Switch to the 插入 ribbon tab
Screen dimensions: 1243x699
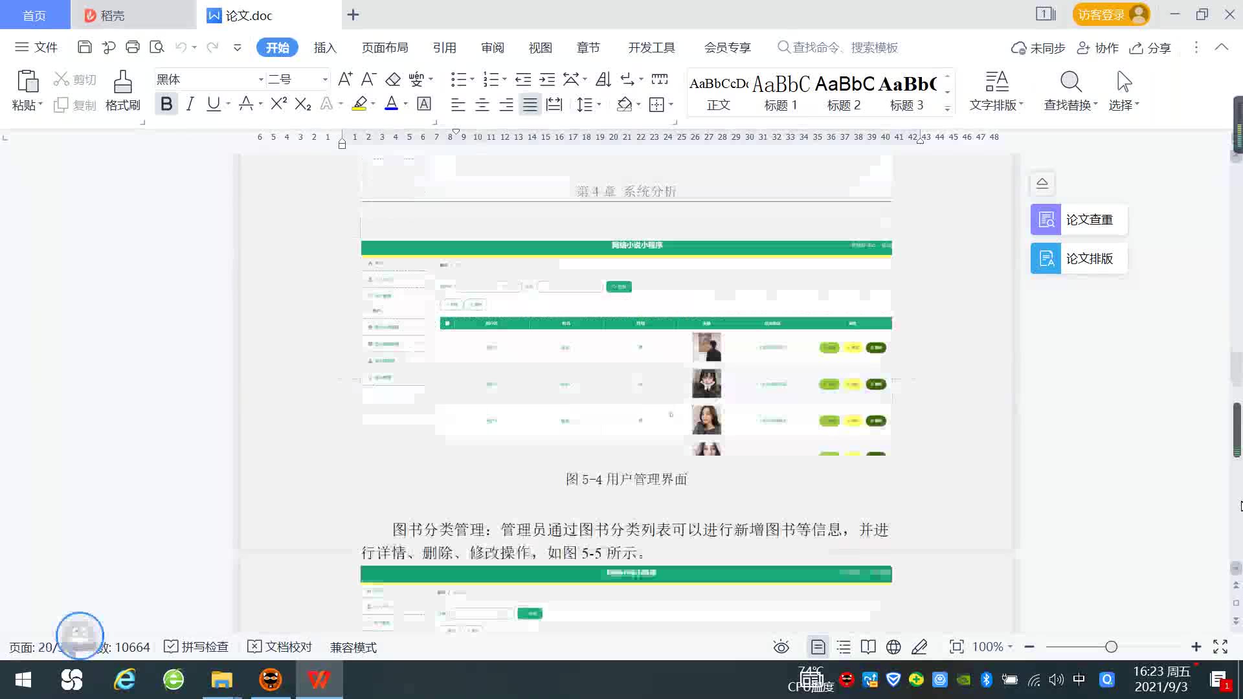(325, 47)
